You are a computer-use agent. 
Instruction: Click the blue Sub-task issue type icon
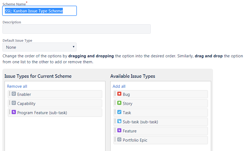pyautogui.click(x=119, y=121)
